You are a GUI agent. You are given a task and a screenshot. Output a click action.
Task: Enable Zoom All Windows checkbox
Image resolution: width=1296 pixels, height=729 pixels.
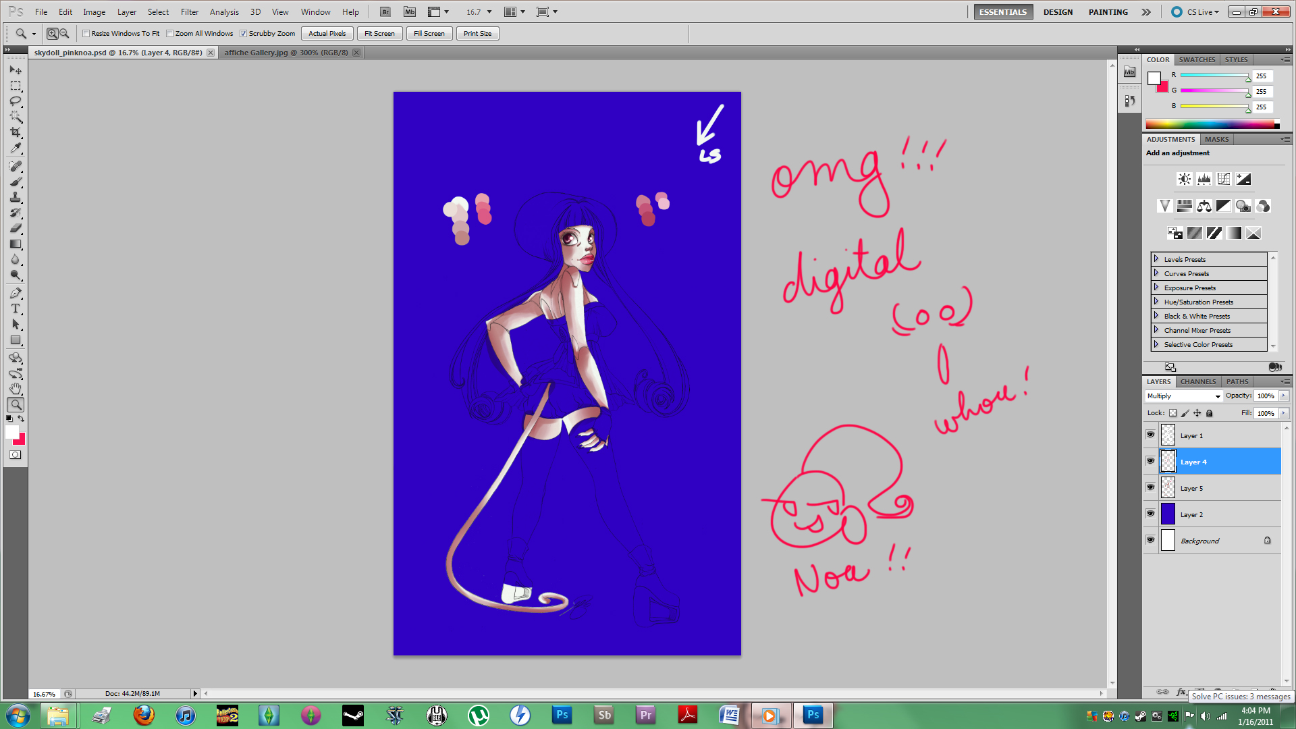[169, 33]
